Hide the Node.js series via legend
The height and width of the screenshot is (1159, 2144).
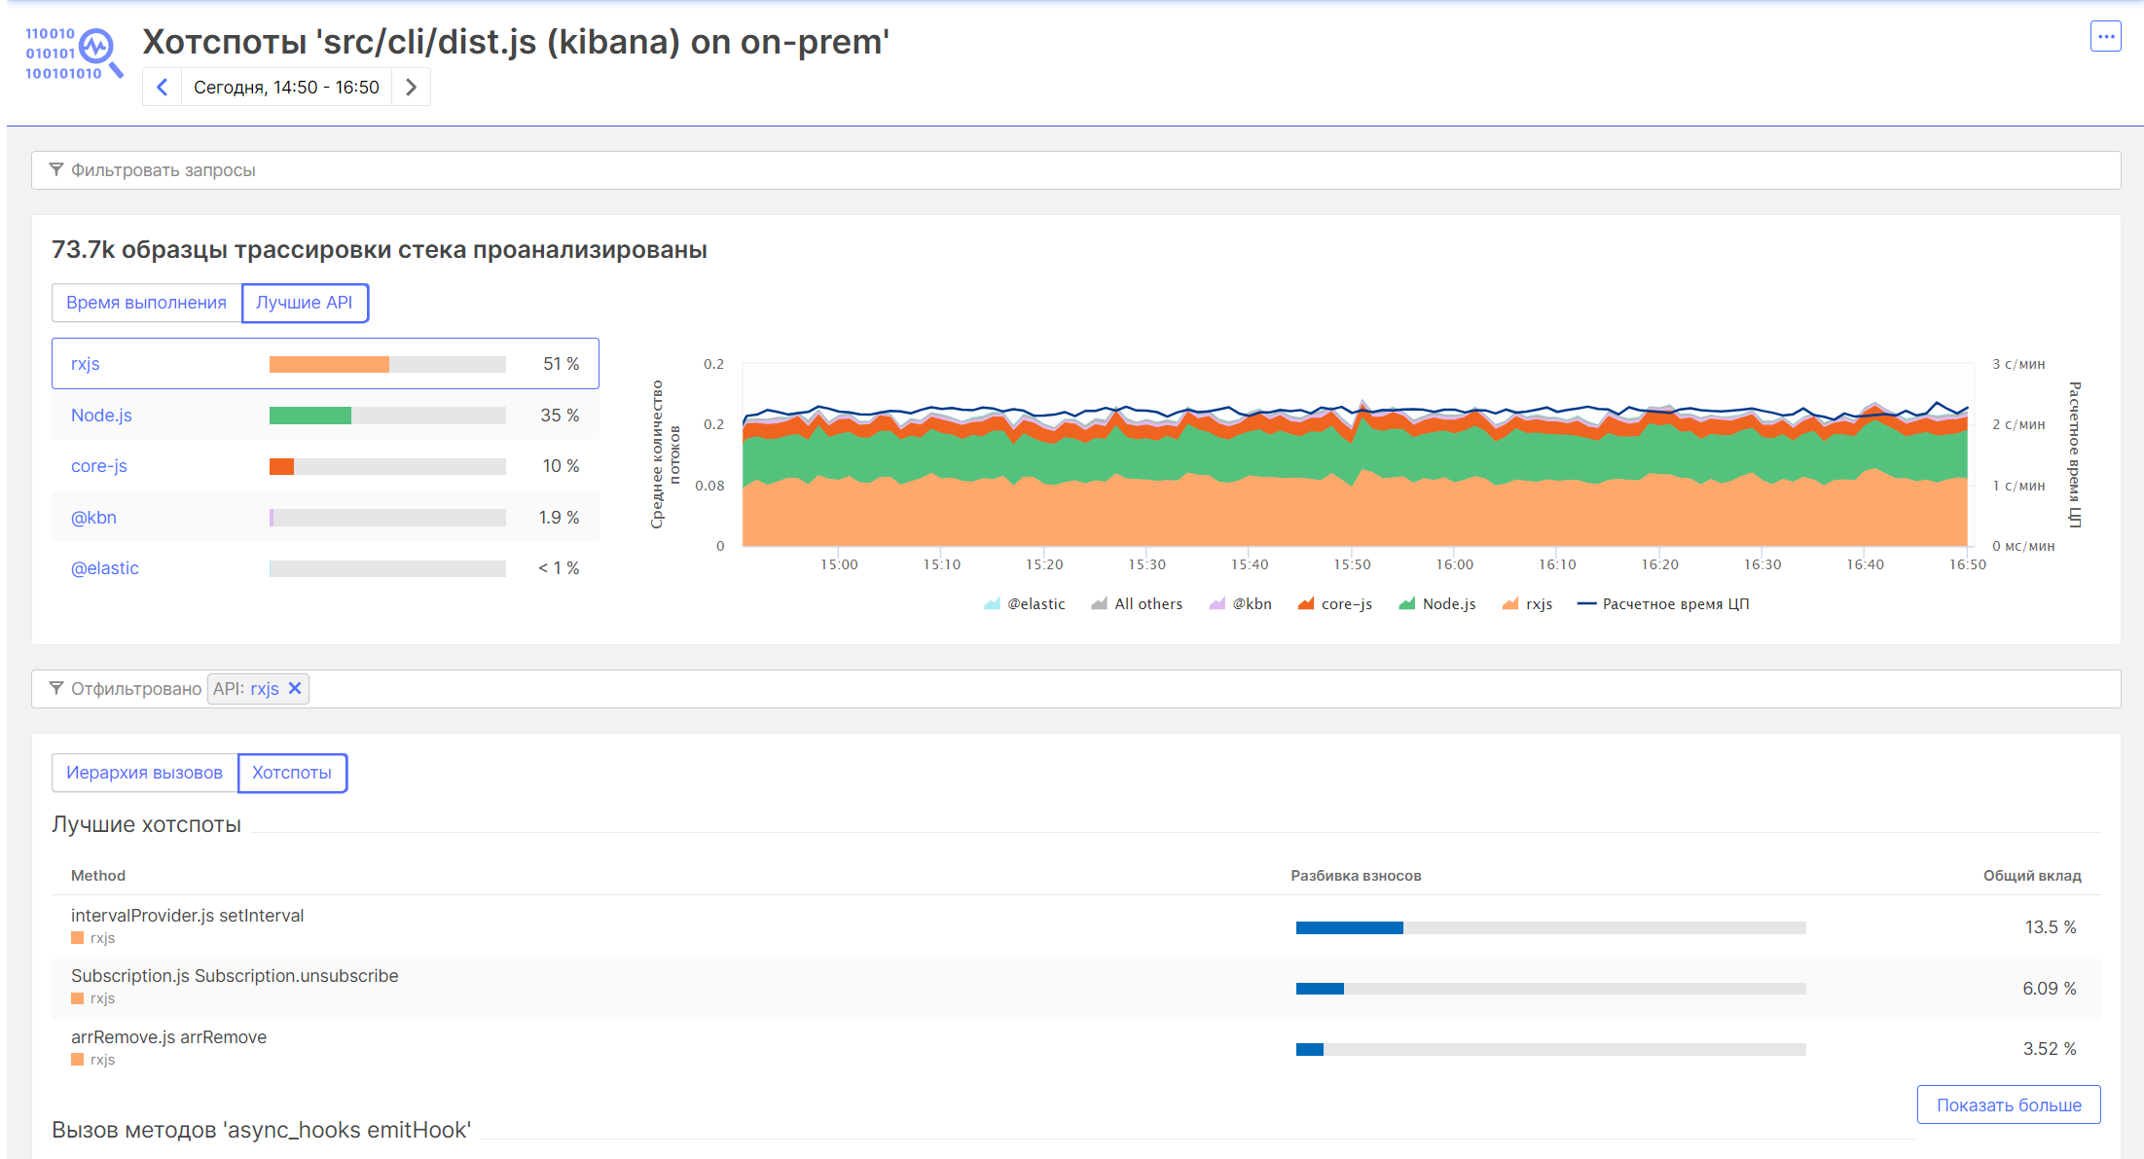1436,604
